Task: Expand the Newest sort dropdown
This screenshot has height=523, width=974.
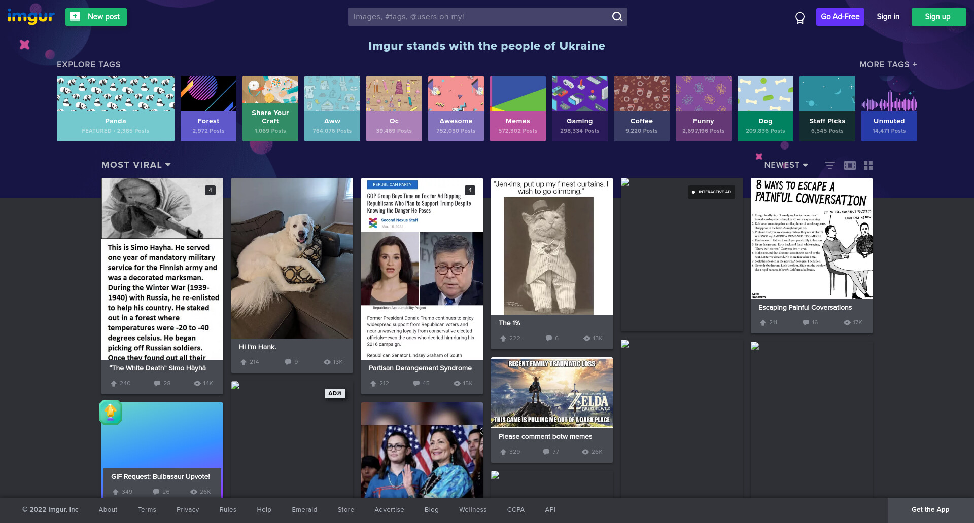Action: [786, 165]
